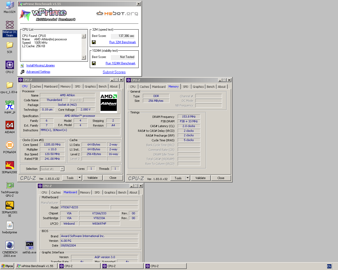Viewport: 338px width, 270px height.
Task: Expand the Tools dropdown arrow in the CPU tab CPU-Z window
Action: tap(80, 178)
